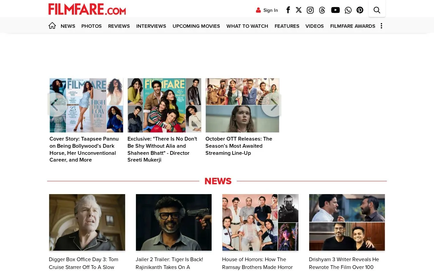Open House of Horrors headline
Image resolution: width=434 pixels, height=271 pixels.
point(258,263)
